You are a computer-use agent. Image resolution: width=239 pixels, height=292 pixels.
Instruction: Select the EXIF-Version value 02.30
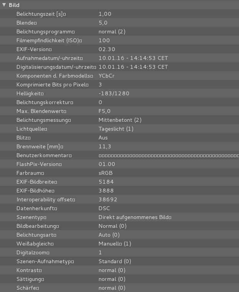[107, 49]
